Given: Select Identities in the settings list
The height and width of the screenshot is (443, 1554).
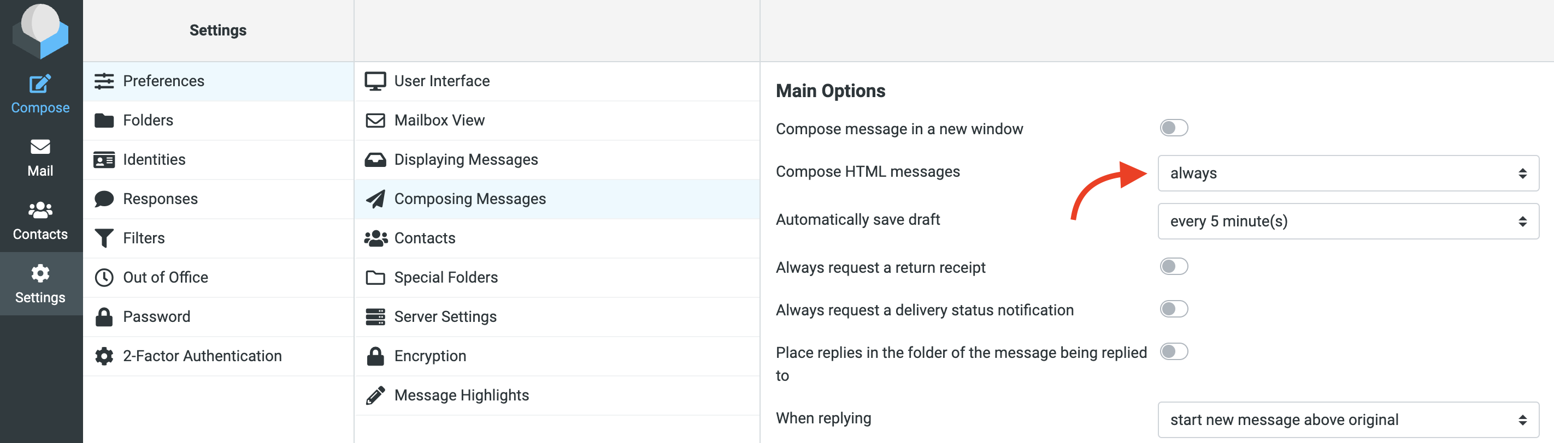Looking at the screenshot, I should 154,160.
